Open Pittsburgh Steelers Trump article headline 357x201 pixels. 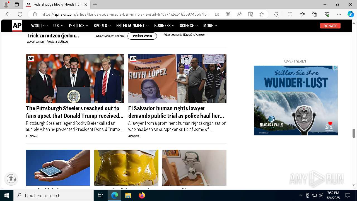(75, 112)
